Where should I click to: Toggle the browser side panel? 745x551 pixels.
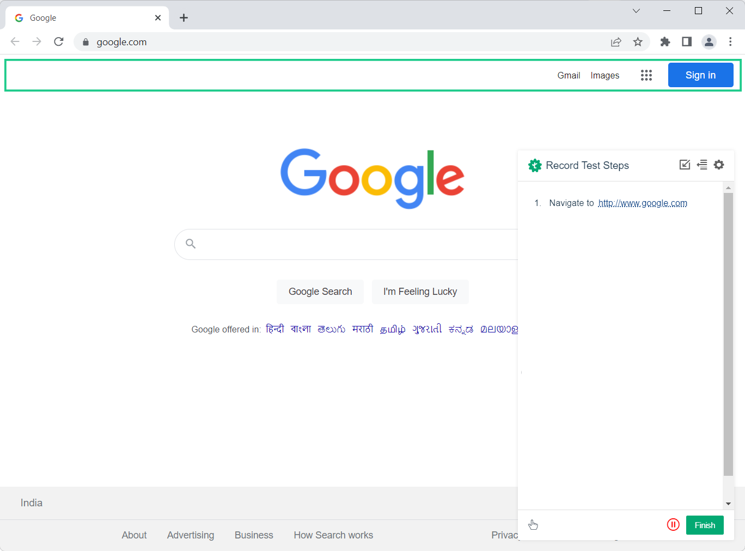click(687, 42)
